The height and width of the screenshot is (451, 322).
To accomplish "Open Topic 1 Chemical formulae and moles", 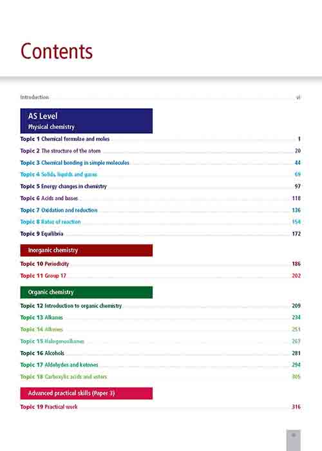I will tap(160, 139).
